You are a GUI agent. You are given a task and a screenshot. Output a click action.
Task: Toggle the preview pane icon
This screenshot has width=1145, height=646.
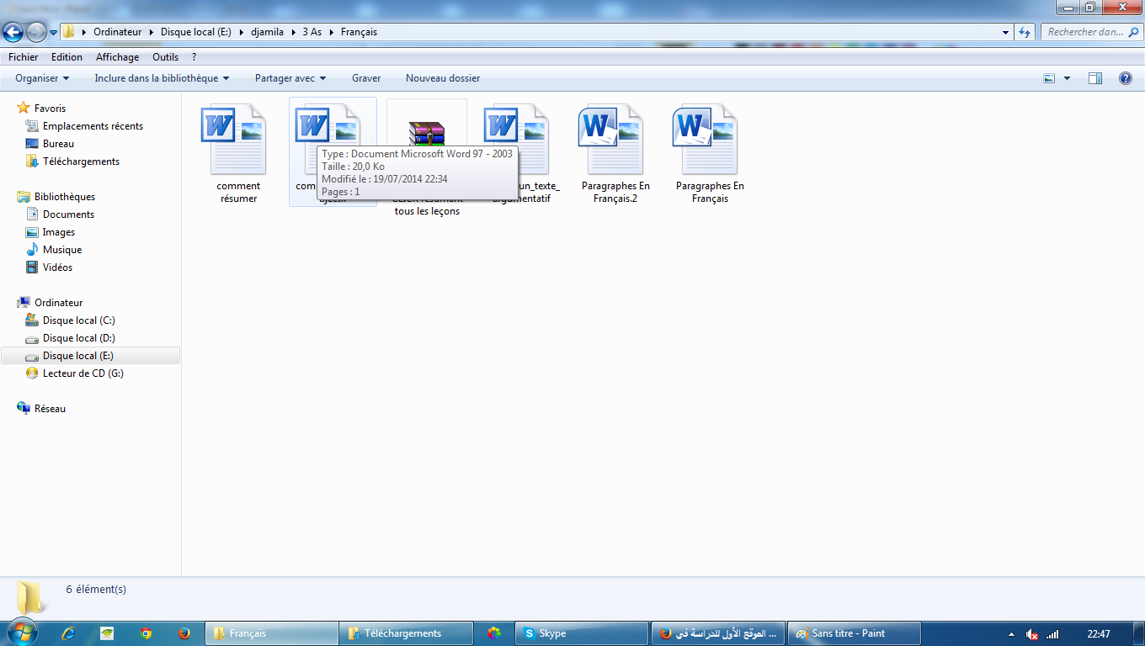click(x=1094, y=78)
